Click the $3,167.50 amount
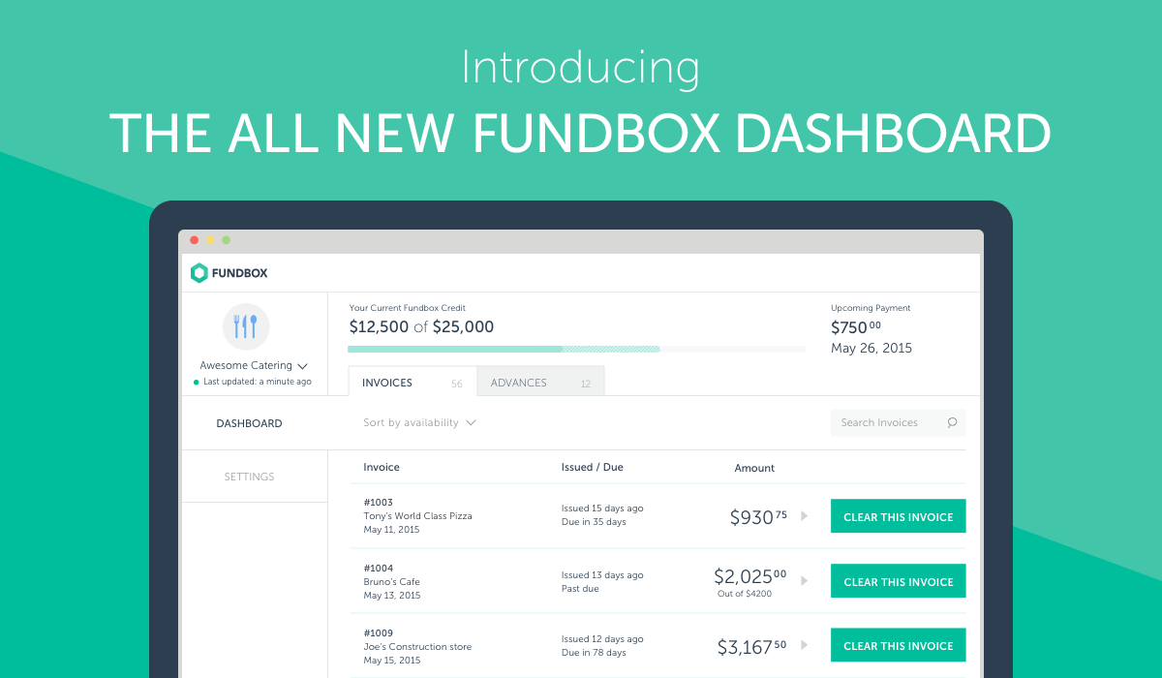This screenshot has width=1162, height=678. click(x=751, y=646)
